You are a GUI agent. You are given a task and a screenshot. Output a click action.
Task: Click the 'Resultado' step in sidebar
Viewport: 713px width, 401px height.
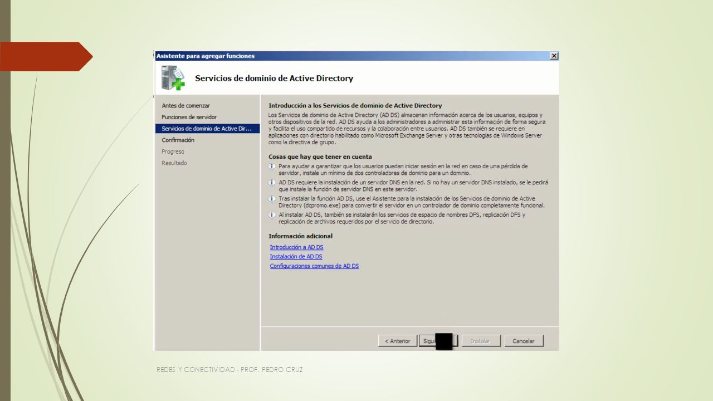coord(174,163)
